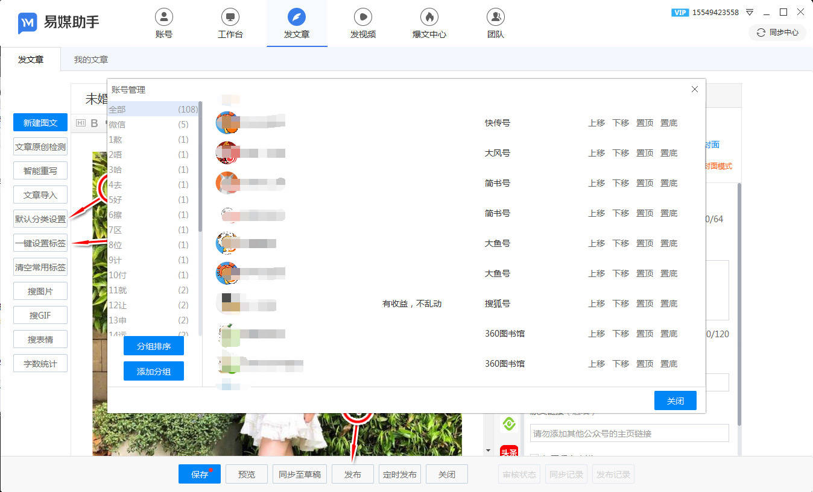Close the 账号管理 dialog with X icon
This screenshot has height=492, width=813.
(x=695, y=89)
